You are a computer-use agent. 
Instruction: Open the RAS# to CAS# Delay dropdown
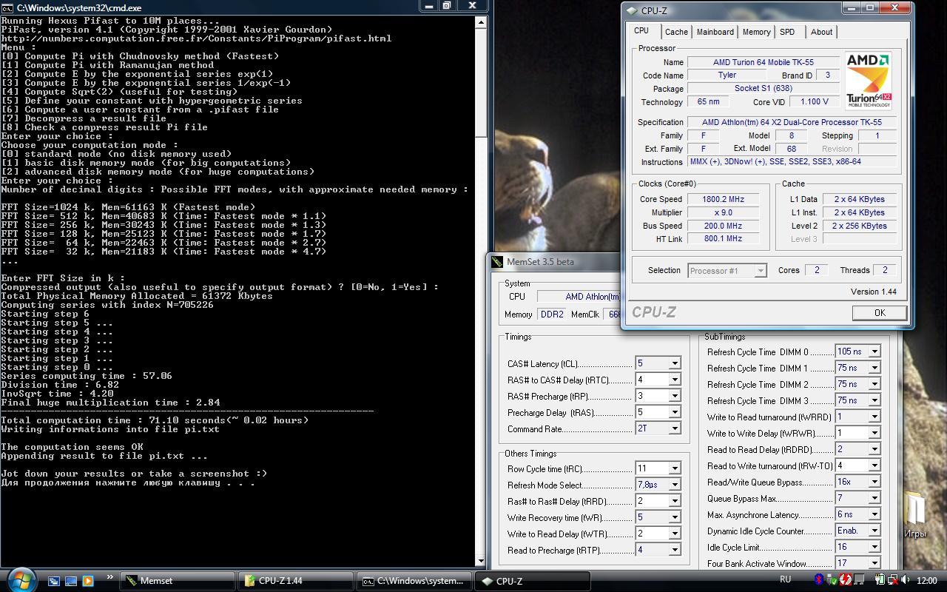[x=674, y=380]
